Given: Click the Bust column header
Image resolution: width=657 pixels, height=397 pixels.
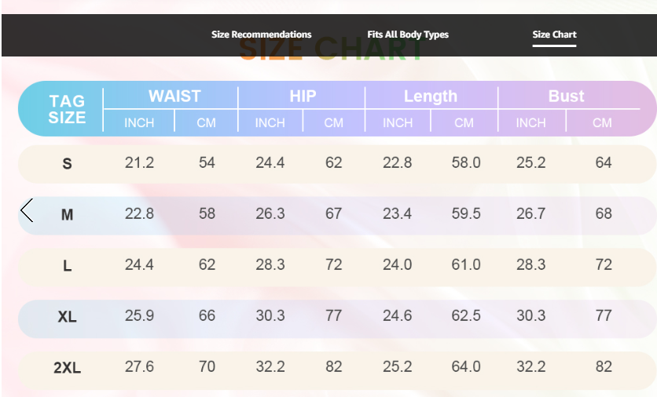Looking at the screenshot, I should 566,96.
